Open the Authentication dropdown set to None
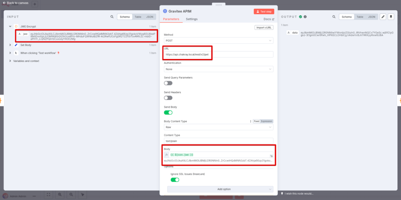The width and height of the screenshot is (401, 200). click(219, 69)
